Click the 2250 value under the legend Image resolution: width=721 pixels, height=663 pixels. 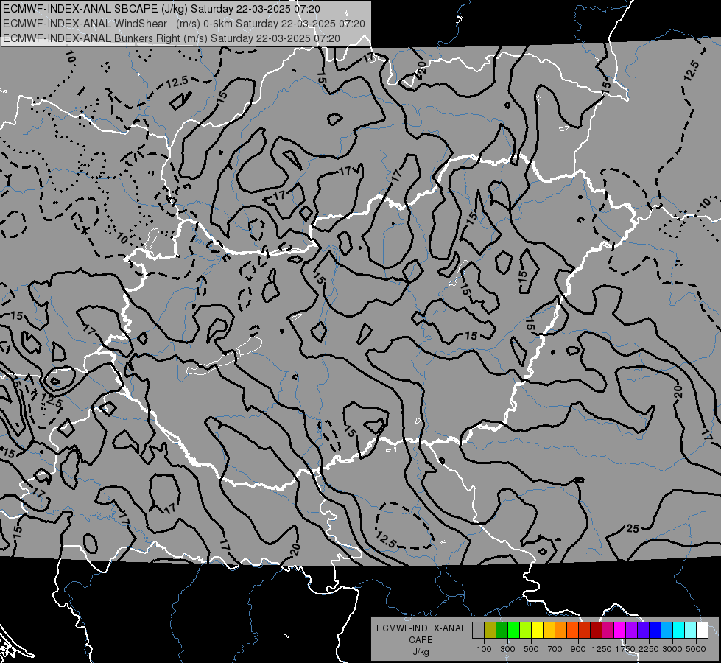[649, 649]
